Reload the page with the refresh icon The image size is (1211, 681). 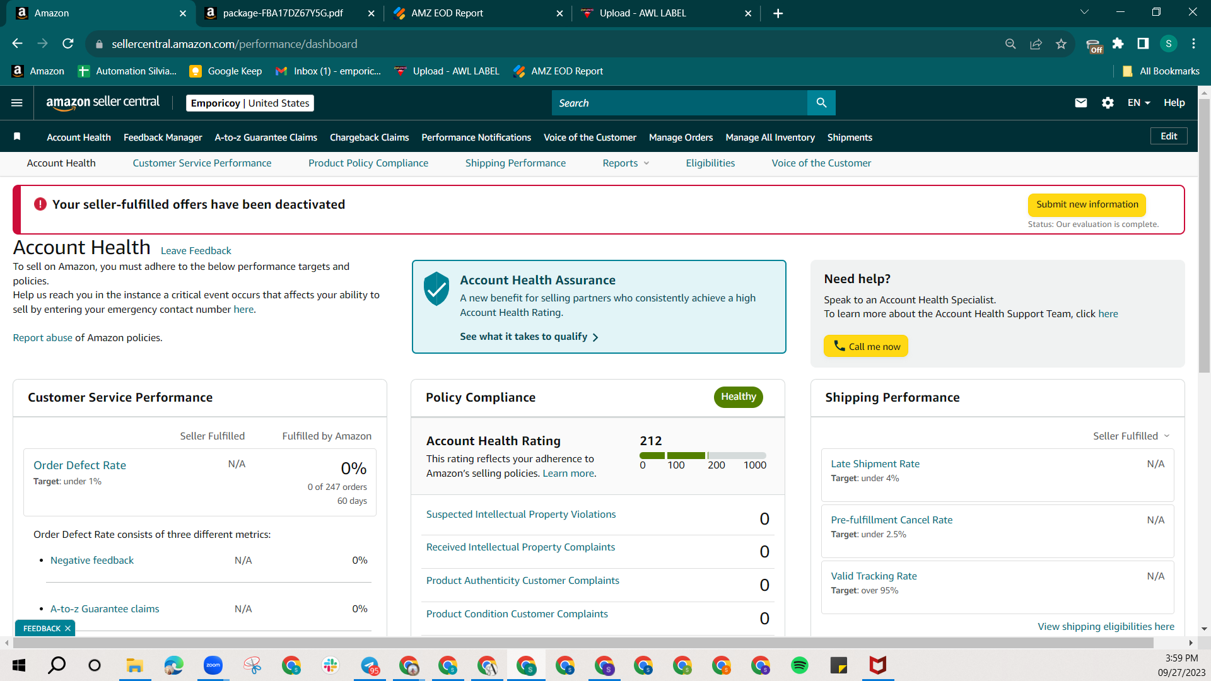pyautogui.click(x=68, y=44)
